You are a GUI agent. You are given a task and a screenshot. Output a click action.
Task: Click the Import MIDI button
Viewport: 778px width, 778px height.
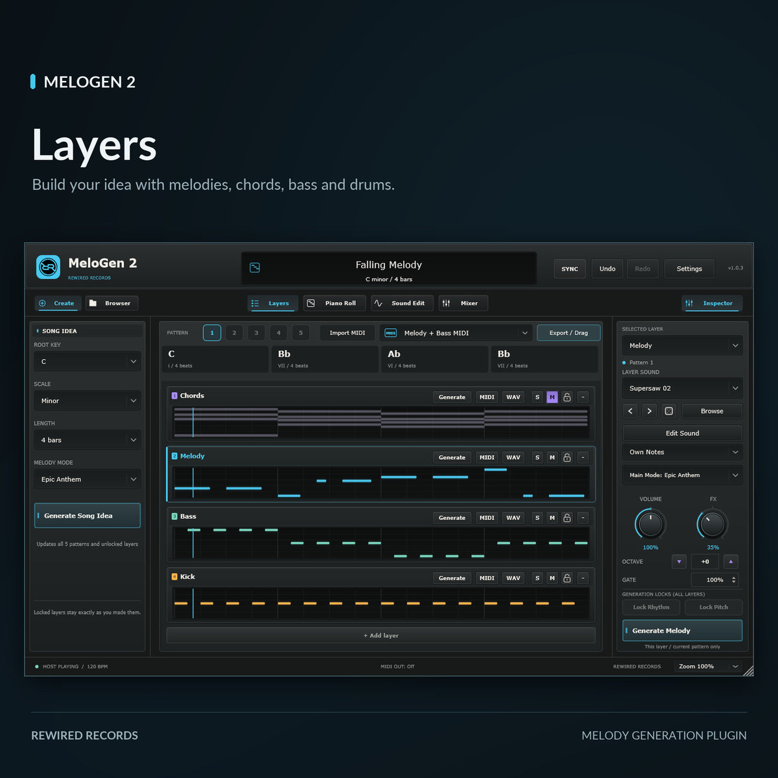(x=348, y=333)
